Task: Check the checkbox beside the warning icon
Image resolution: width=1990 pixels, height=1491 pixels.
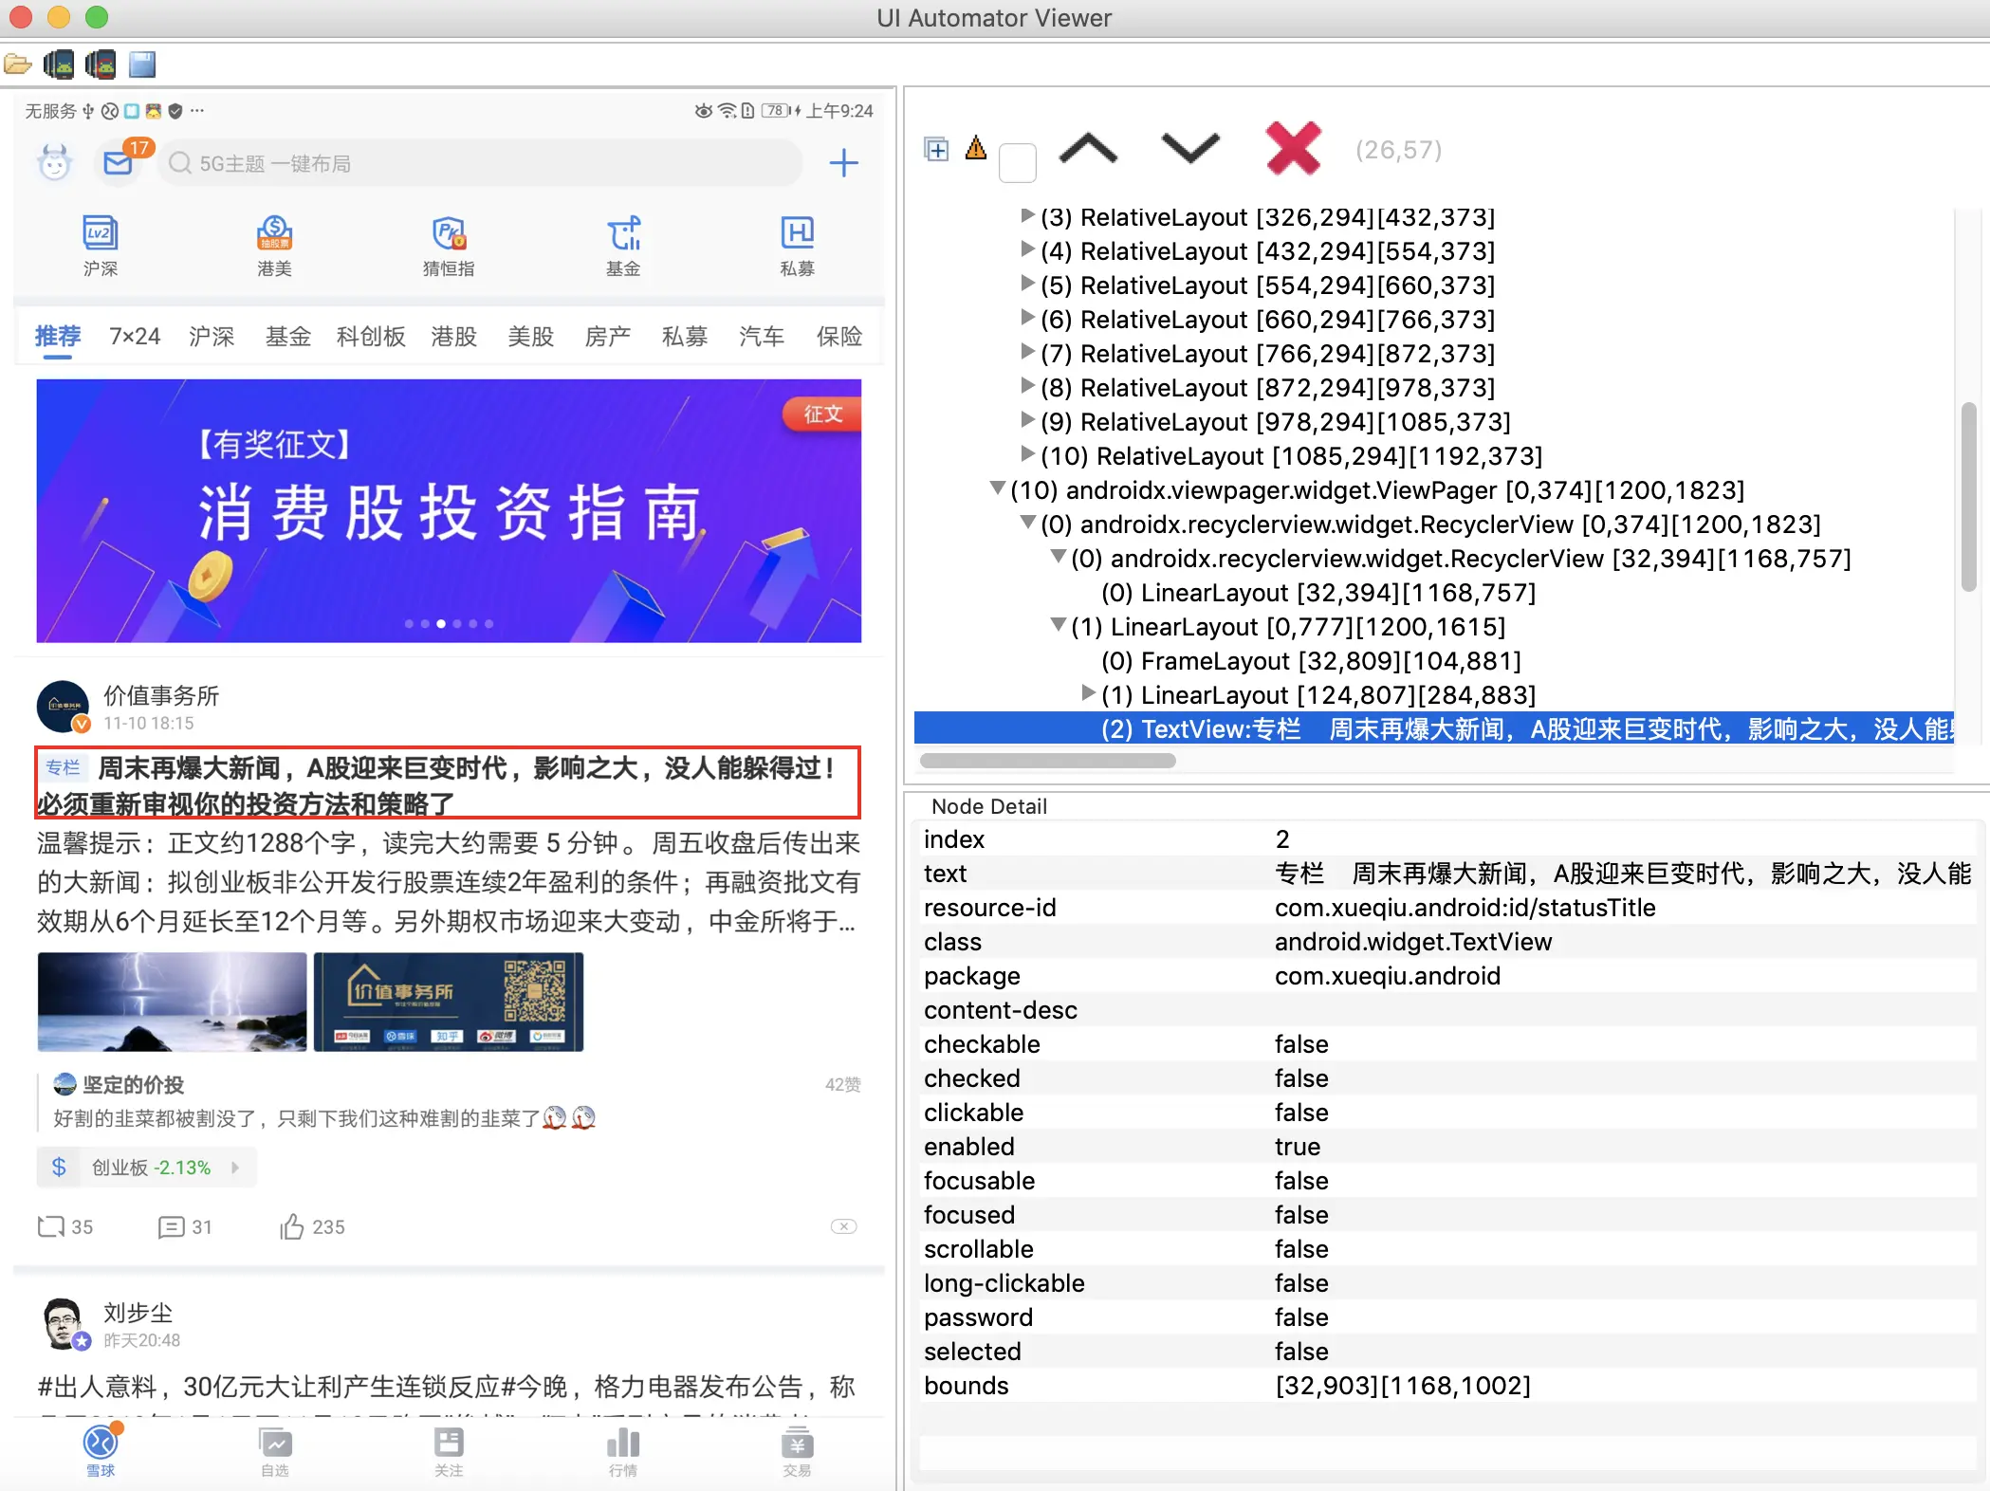Action: coord(1018,161)
